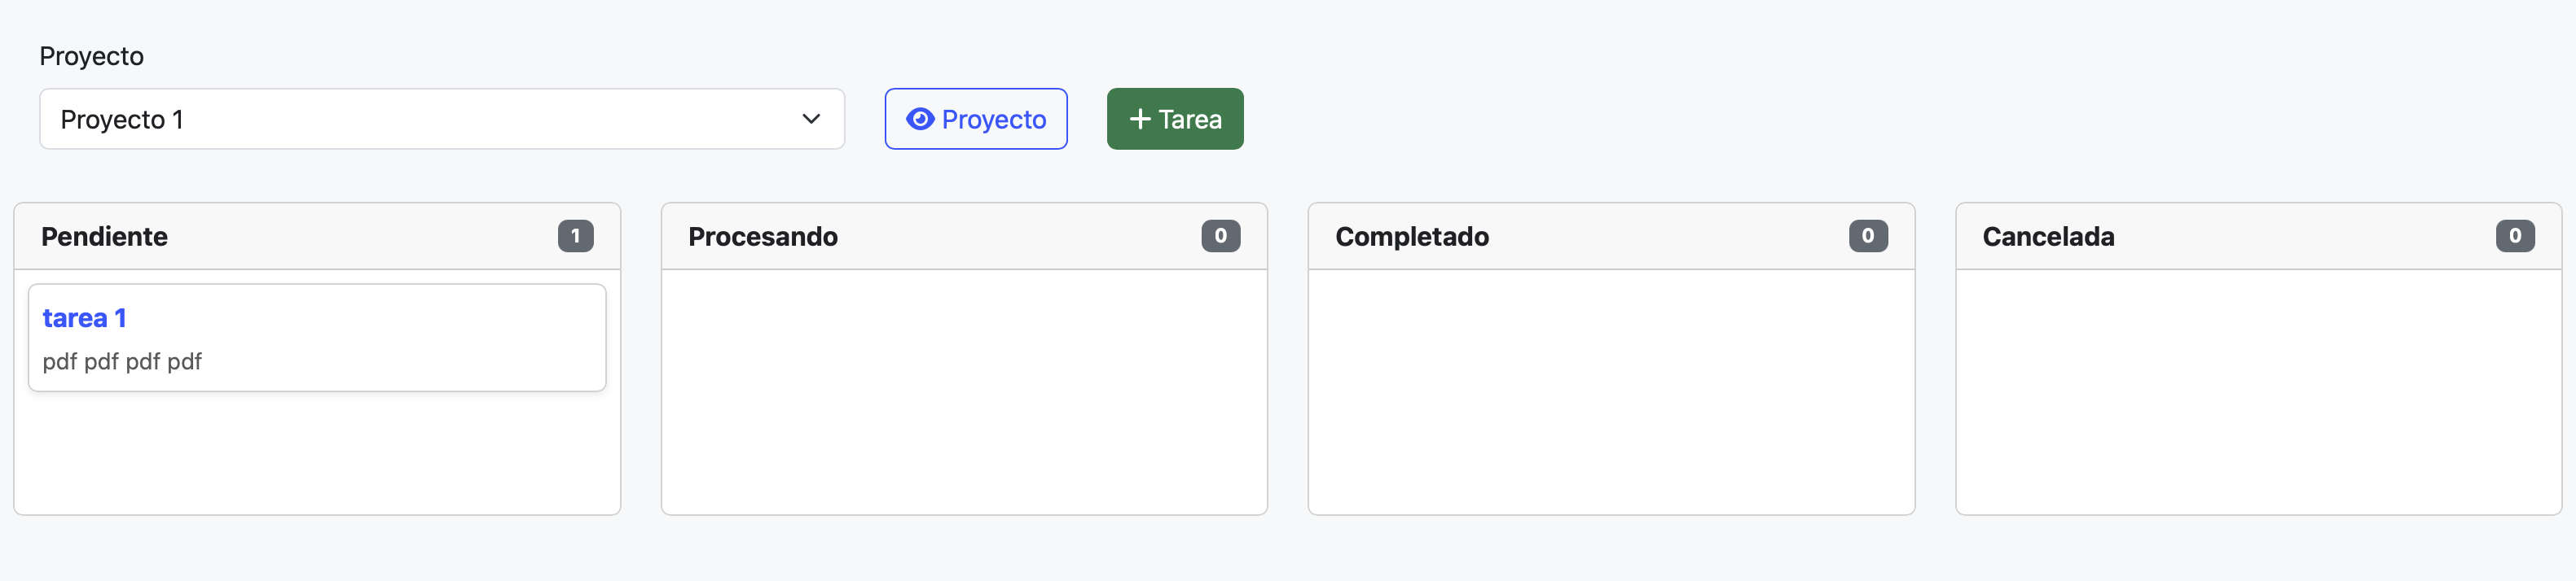Select the Pendiente column header
2576x581 pixels.
tap(104, 237)
